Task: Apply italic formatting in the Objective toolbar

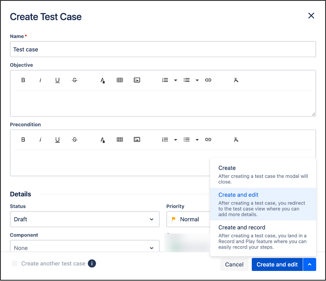Action: tap(40, 80)
